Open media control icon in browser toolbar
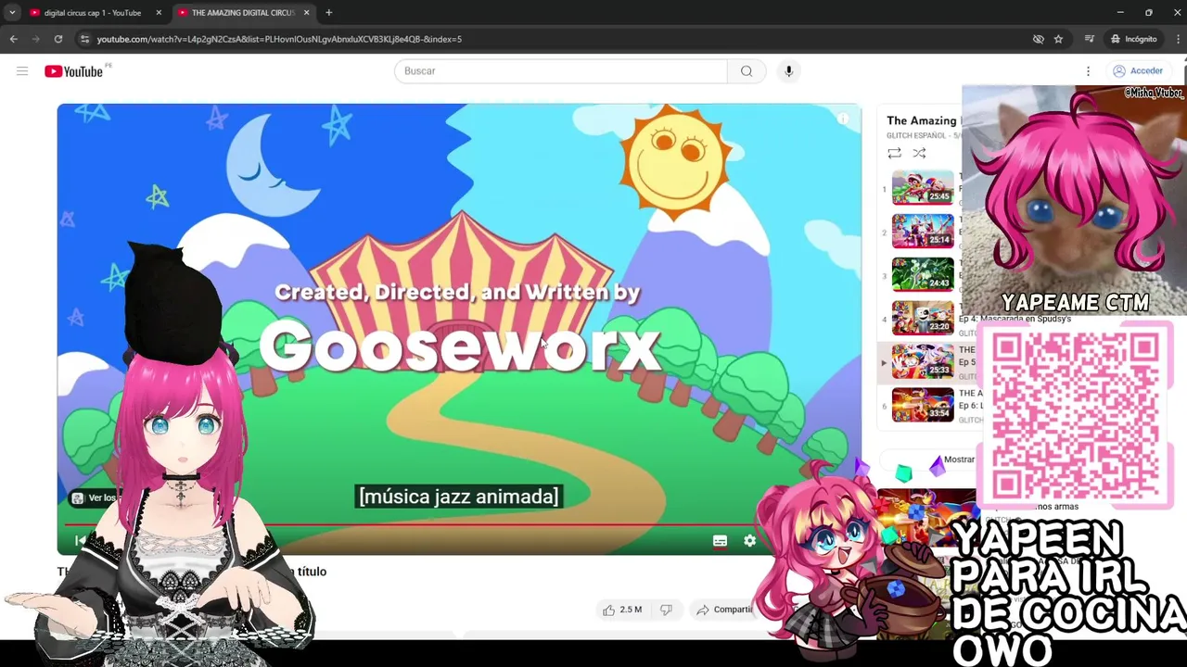 tap(1090, 39)
